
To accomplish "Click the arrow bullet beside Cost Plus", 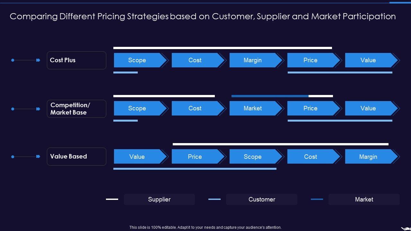I will pos(38,60).
